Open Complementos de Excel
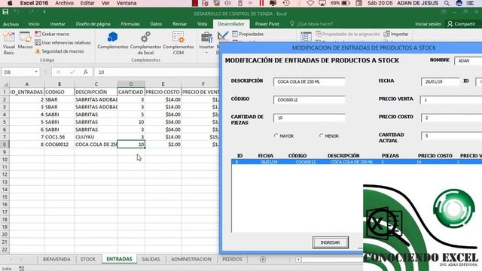 click(x=145, y=44)
